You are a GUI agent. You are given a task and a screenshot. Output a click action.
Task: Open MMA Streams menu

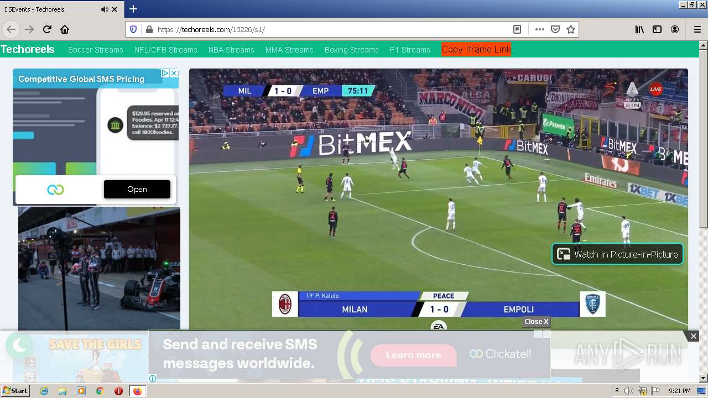pos(289,50)
